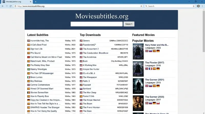Click the Russian flag beside Barkland

[x=81, y=89]
